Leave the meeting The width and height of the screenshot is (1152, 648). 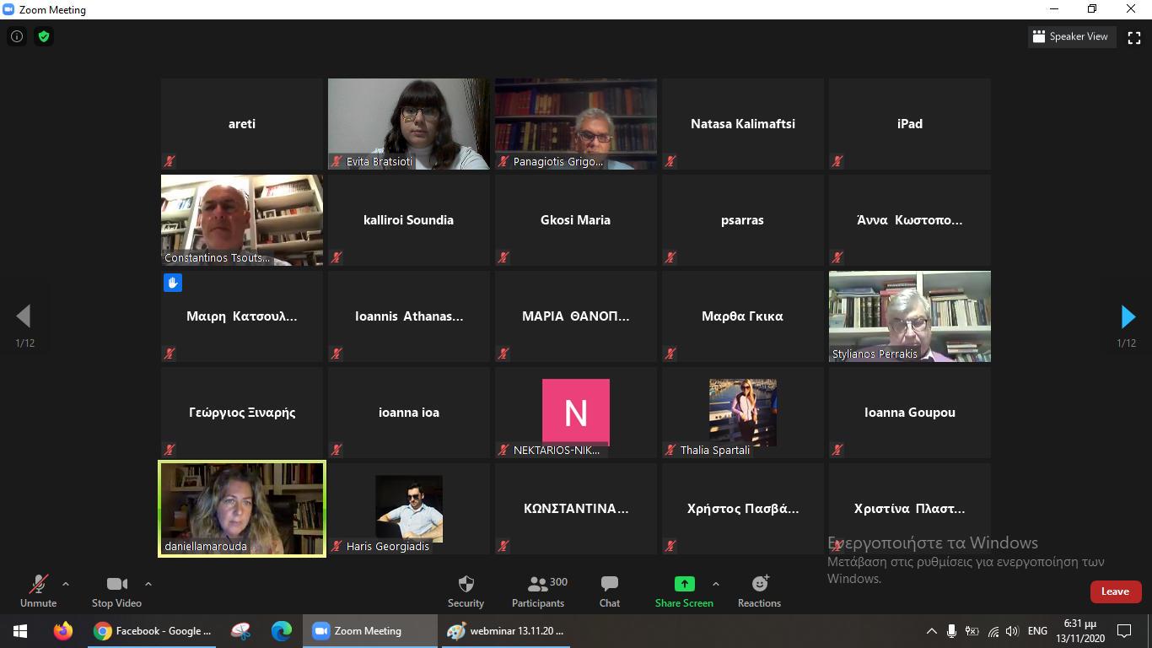tap(1115, 591)
